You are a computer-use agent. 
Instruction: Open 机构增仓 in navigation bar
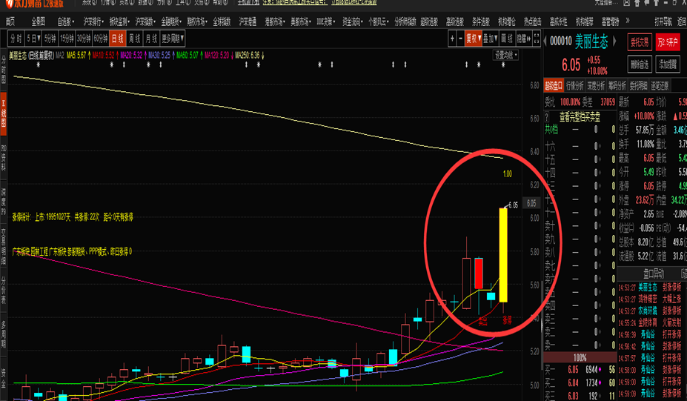click(506, 21)
